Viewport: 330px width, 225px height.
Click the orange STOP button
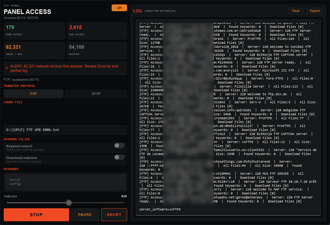[x=36, y=215]
